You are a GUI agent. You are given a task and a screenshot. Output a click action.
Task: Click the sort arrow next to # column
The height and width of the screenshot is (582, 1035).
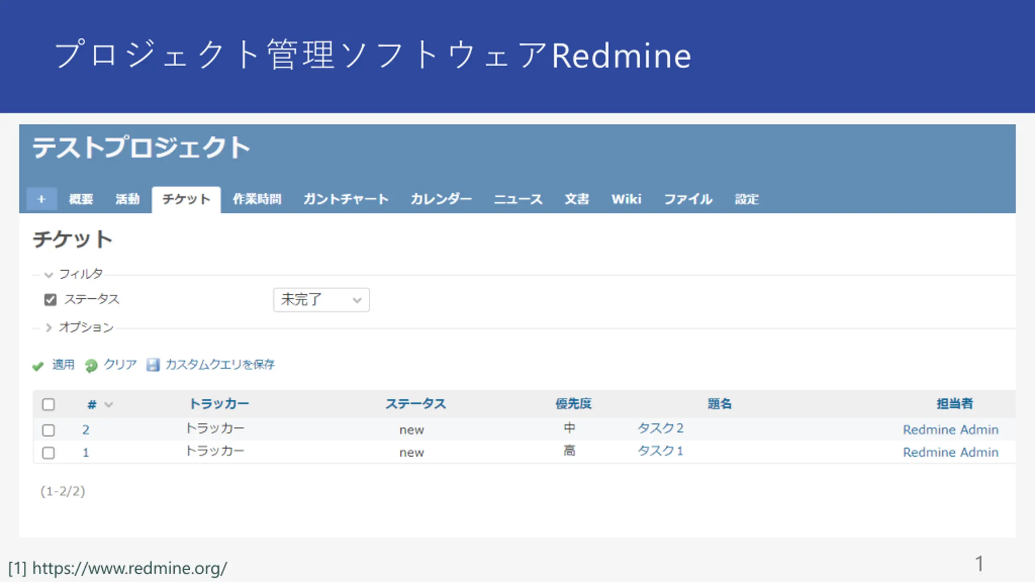[108, 405]
